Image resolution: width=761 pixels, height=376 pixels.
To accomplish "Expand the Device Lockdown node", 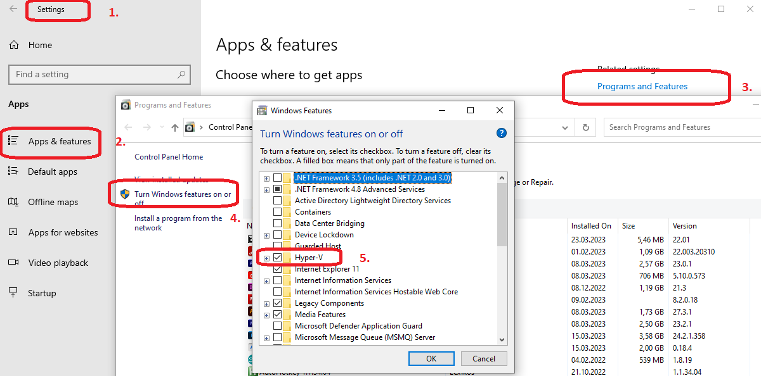I will click(266, 235).
